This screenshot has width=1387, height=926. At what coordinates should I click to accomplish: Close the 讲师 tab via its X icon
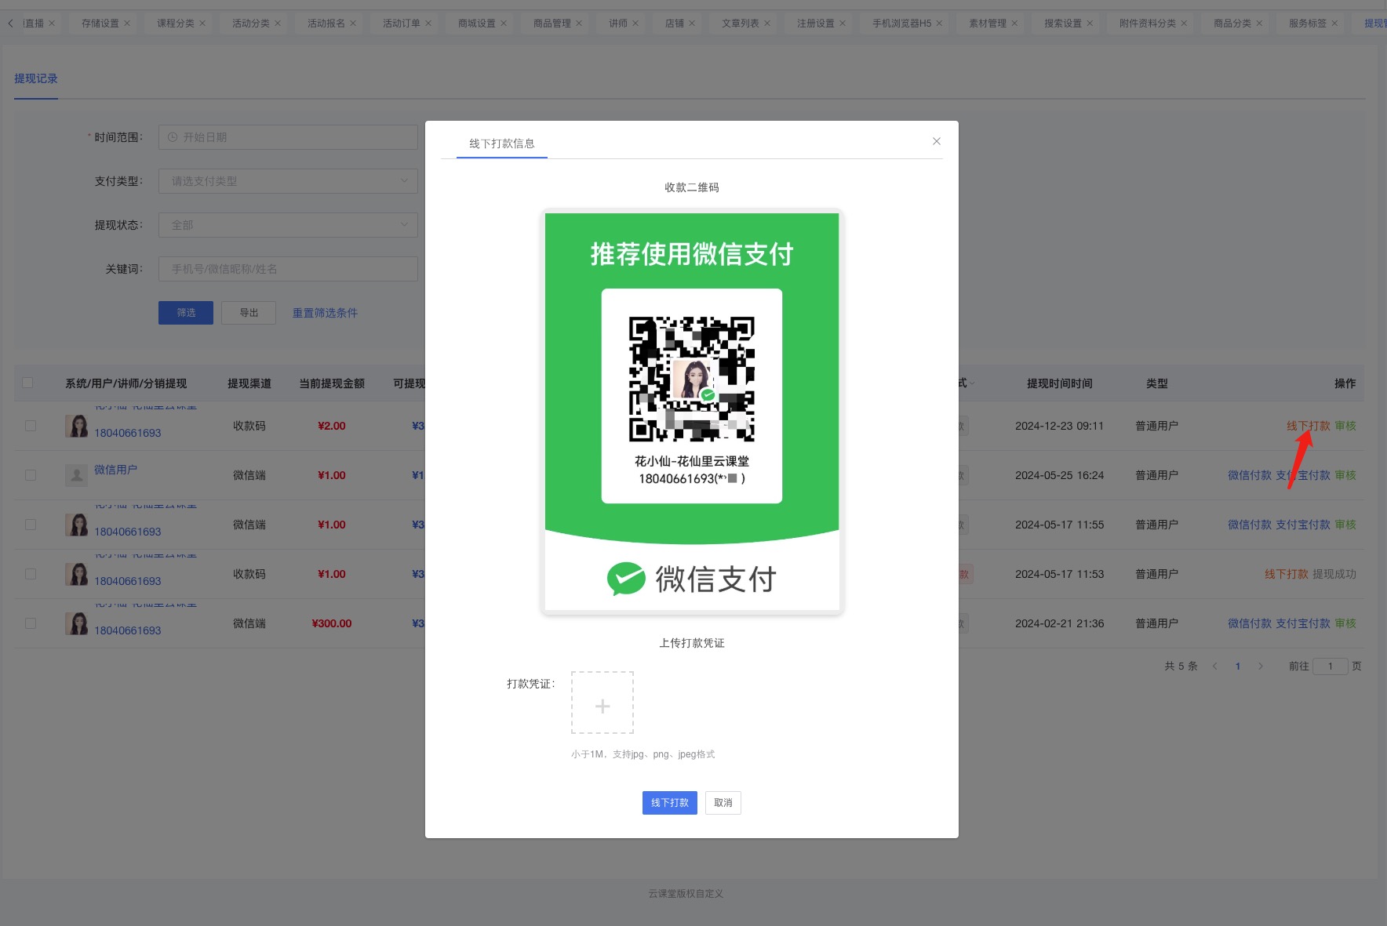tap(635, 24)
